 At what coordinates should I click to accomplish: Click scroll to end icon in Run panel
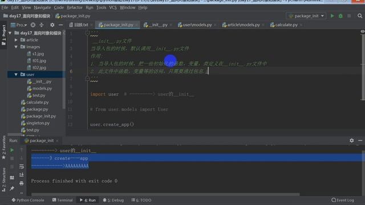tap(22, 175)
